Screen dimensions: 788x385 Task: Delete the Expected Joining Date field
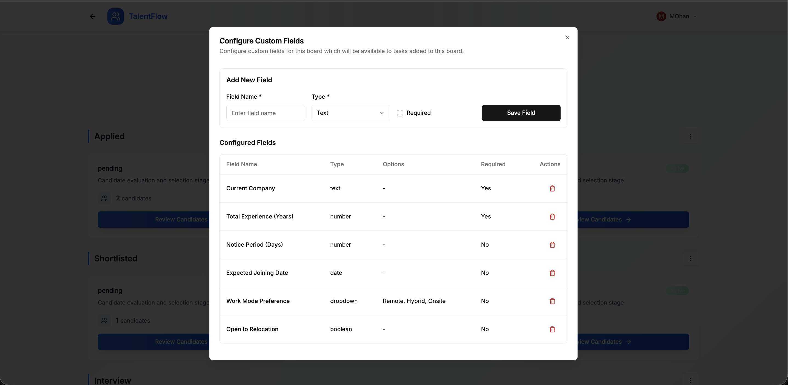(x=552, y=273)
